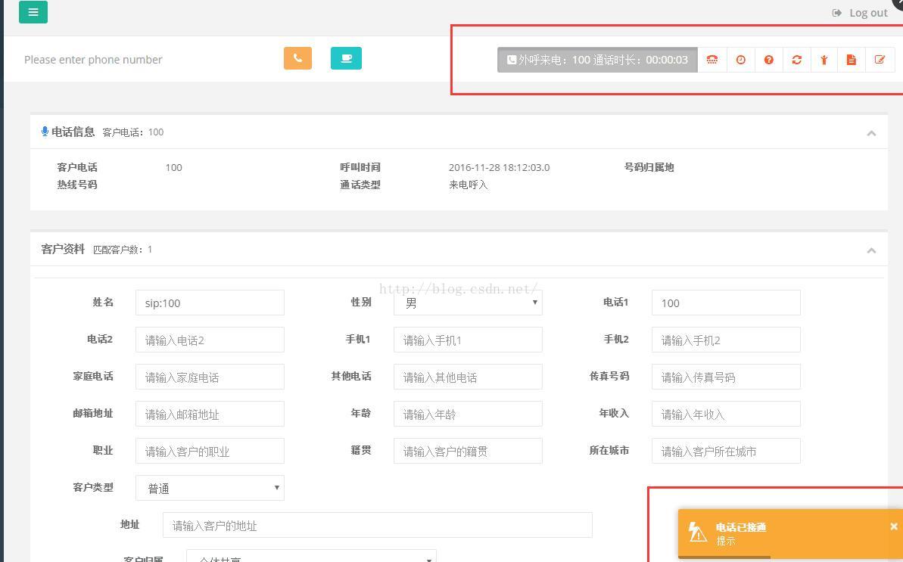Collapse the 电话信息 panel
The image size is (903, 562).
pyautogui.click(x=871, y=133)
